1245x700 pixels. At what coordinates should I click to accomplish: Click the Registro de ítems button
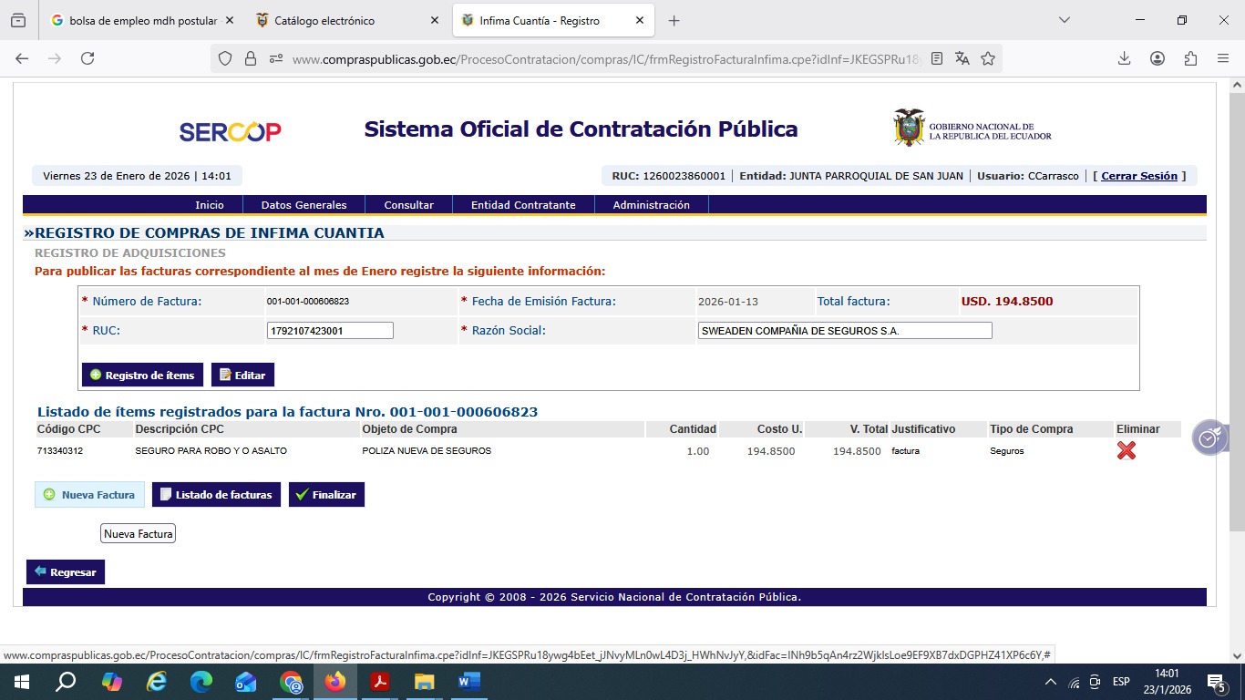coord(142,375)
